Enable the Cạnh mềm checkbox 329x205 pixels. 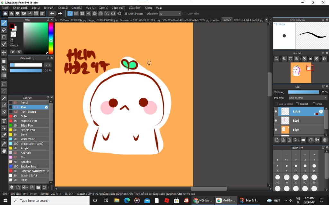point(185,13)
